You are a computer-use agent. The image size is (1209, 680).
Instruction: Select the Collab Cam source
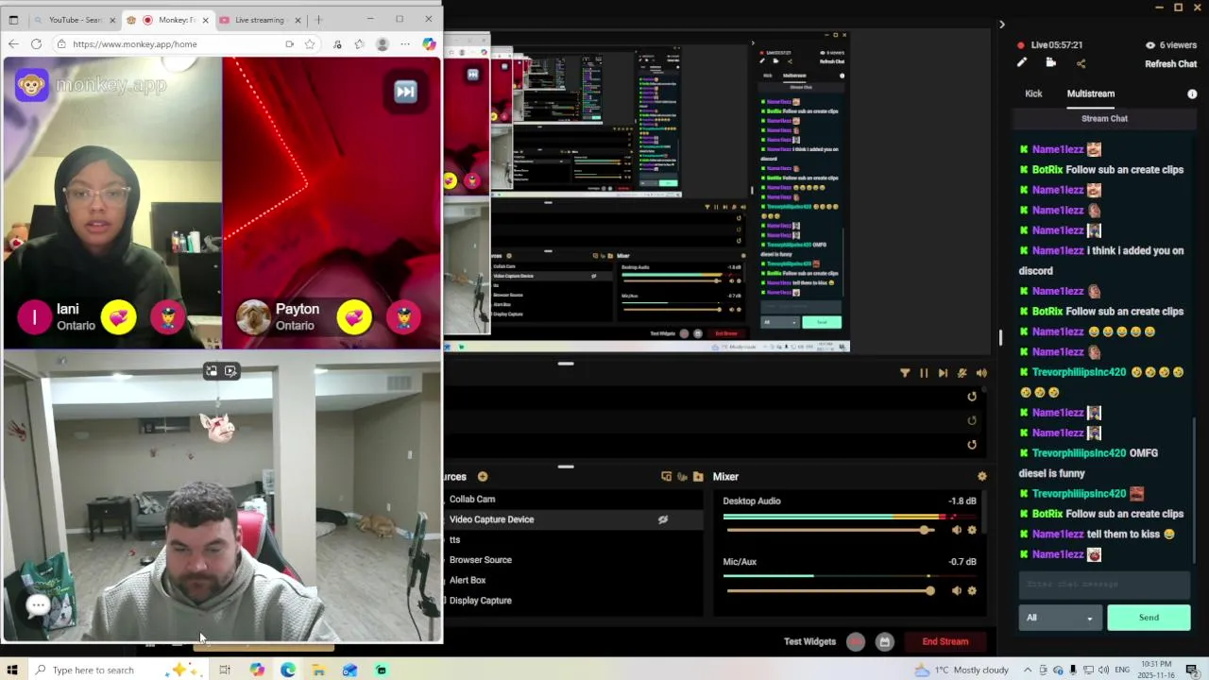[x=472, y=499]
